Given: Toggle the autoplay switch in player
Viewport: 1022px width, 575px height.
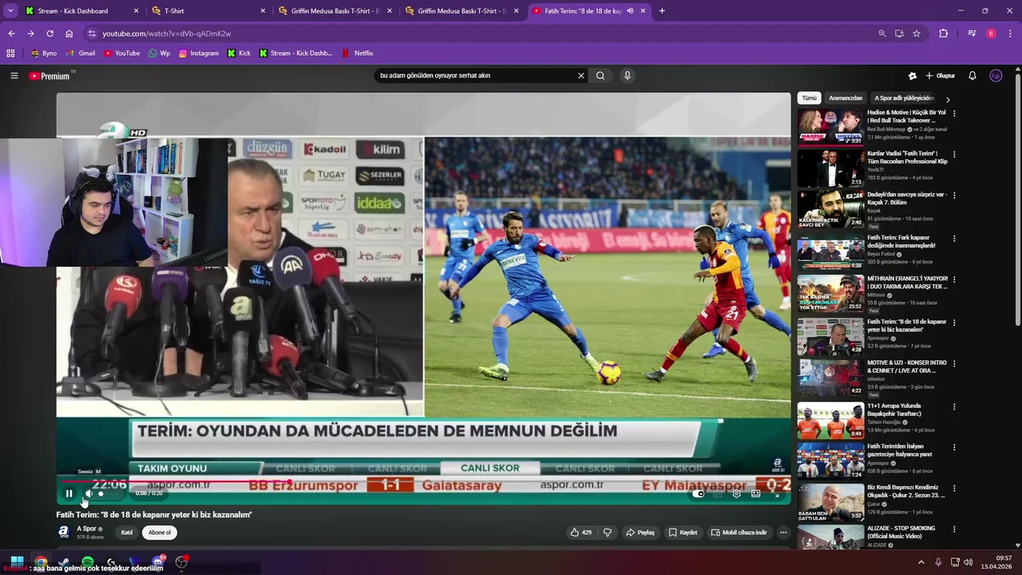Looking at the screenshot, I should pos(698,494).
